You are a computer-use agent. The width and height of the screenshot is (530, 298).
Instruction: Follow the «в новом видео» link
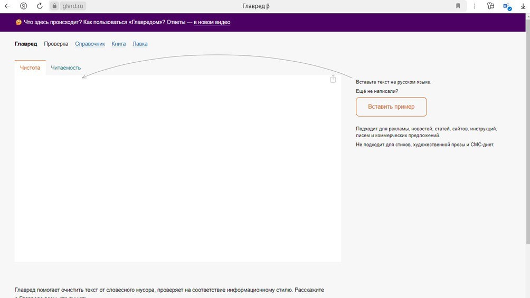(x=212, y=22)
